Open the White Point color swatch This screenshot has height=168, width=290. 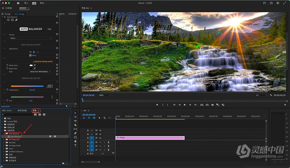point(31,65)
